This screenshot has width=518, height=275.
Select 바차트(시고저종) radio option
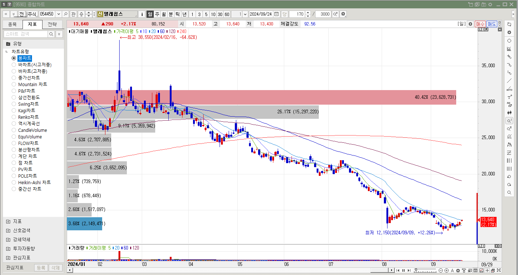tap(14, 65)
